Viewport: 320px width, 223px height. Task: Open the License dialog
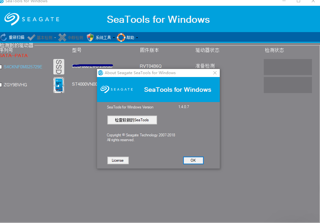click(x=118, y=160)
